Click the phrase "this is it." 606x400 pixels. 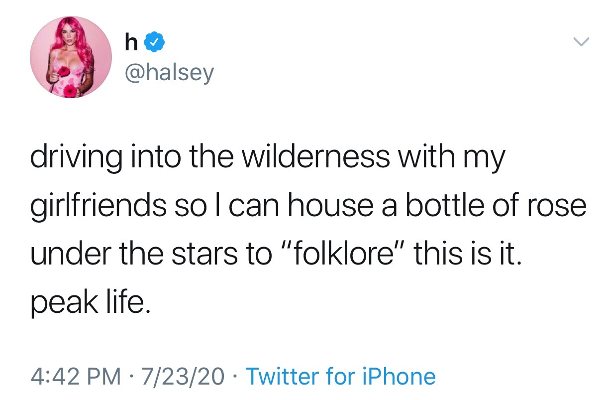[x=468, y=255]
